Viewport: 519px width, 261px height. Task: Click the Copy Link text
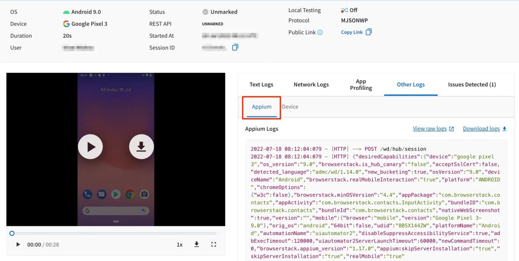(x=352, y=32)
